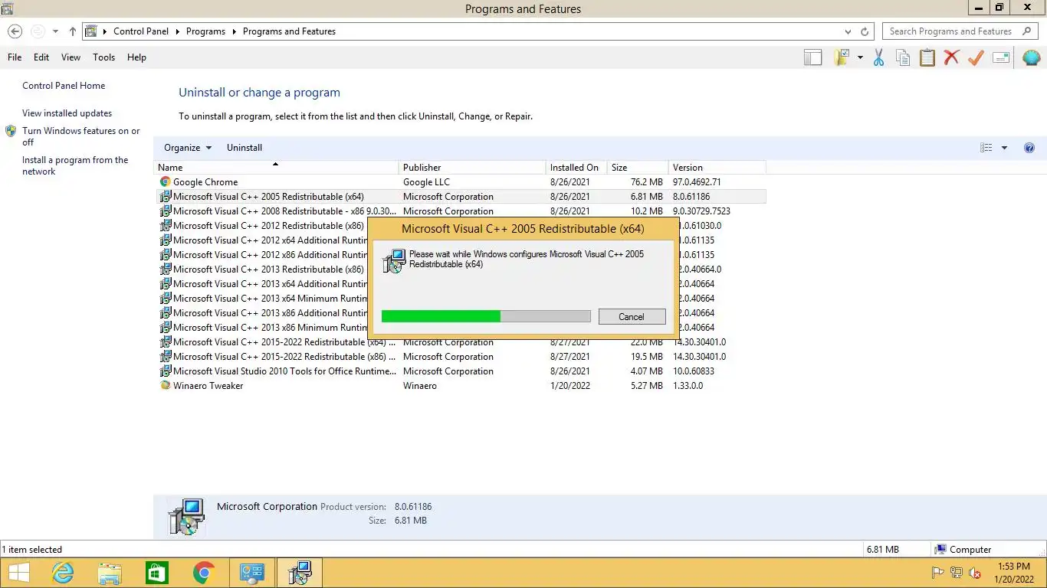Open the View menu
The height and width of the screenshot is (588, 1047).
[71, 57]
